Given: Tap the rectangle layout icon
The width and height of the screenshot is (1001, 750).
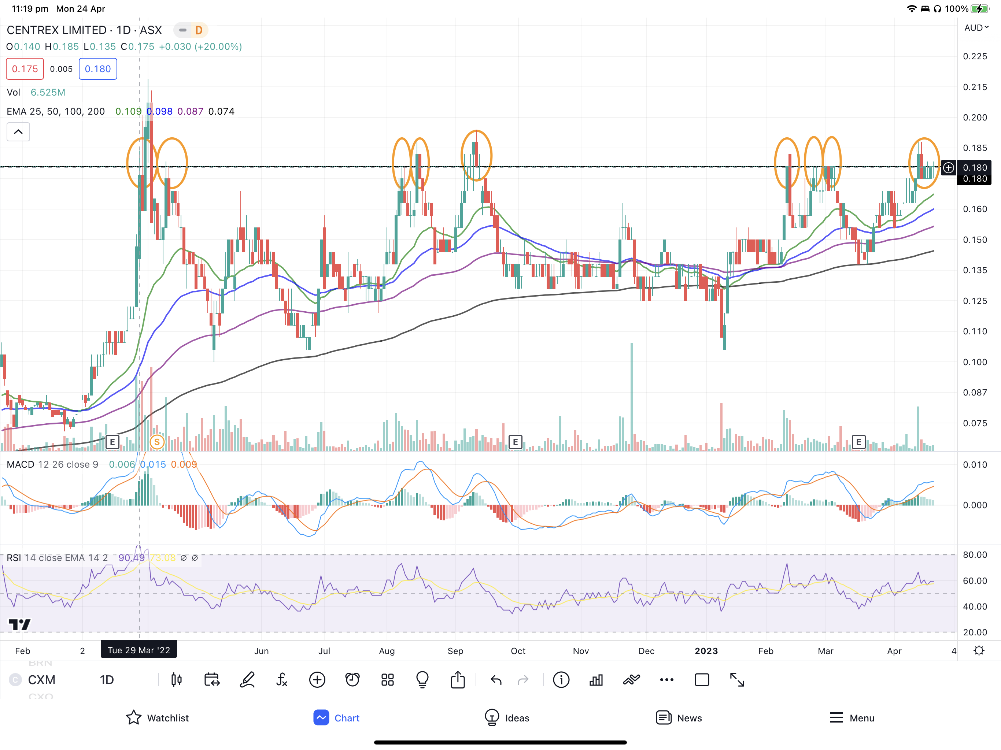Looking at the screenshot, I should pos(702,680).
